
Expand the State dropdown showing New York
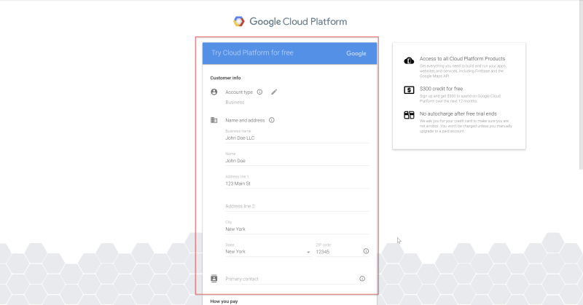coord(267,252)
